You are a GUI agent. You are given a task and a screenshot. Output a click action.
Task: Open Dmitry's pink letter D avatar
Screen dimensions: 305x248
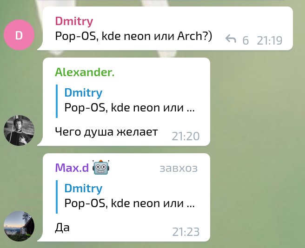pyautogui.click(x=19, y=35)
